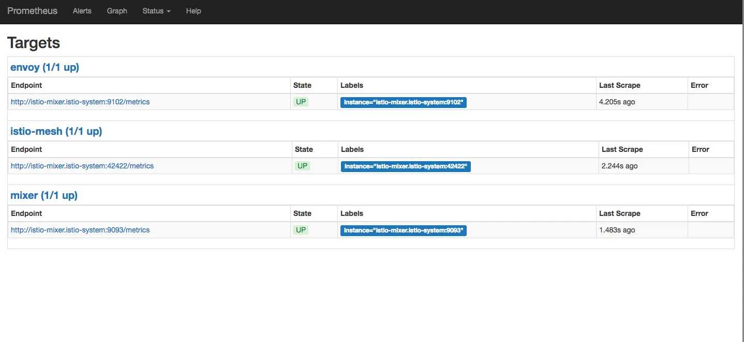The width and height of the screenshot is (744, 342).
Task: Click the 4.205s ago last scrape value
Action: [x=617, y=102]
